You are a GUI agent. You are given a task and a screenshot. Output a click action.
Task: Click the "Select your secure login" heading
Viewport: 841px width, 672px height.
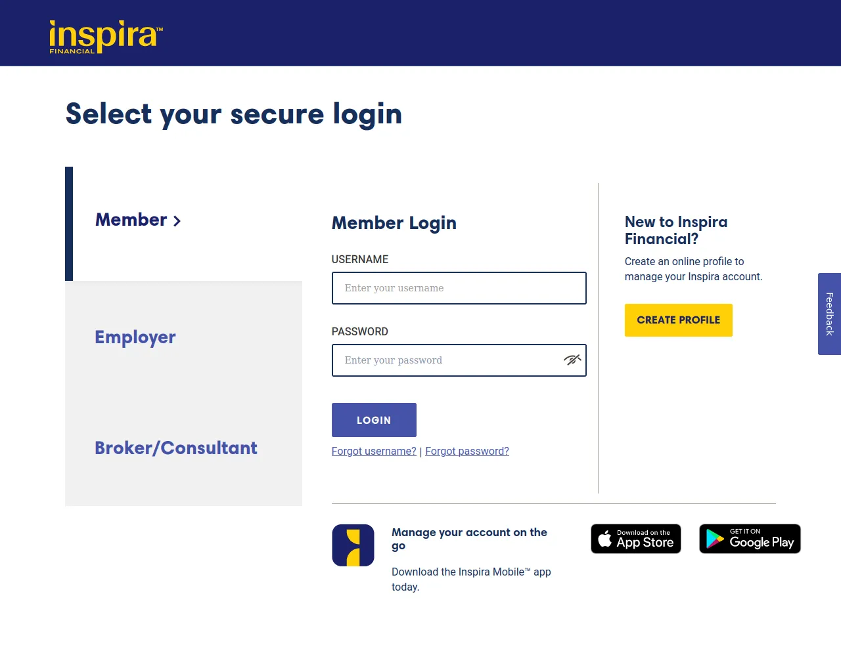pos(234,114)
